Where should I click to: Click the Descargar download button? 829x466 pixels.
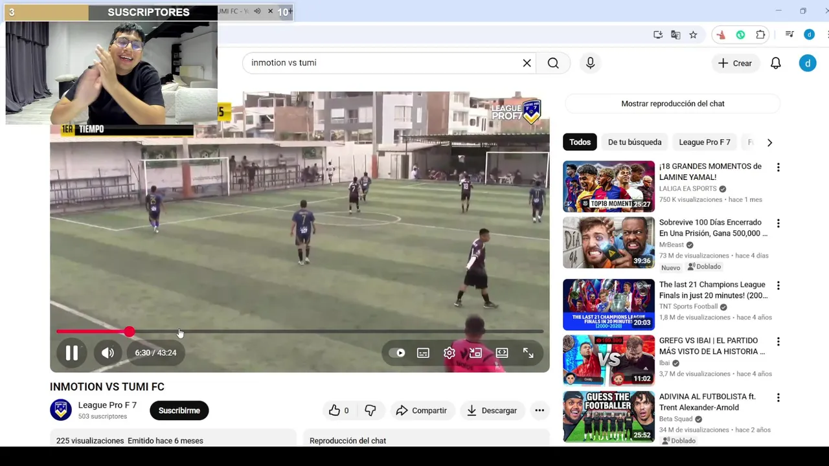click(492, 410)
